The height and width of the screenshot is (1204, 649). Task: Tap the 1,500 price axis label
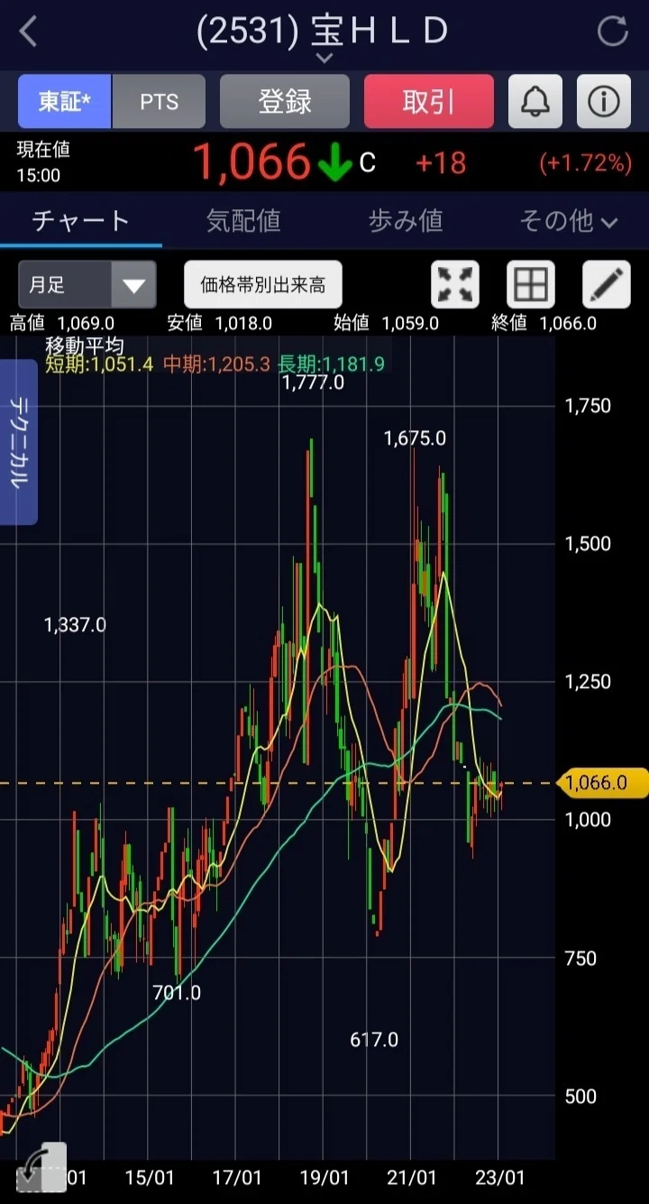click(x=588, y=543)
